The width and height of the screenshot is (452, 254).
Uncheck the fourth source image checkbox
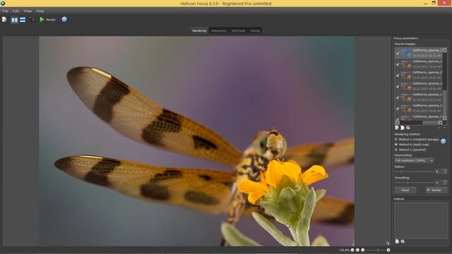point(398,86)
